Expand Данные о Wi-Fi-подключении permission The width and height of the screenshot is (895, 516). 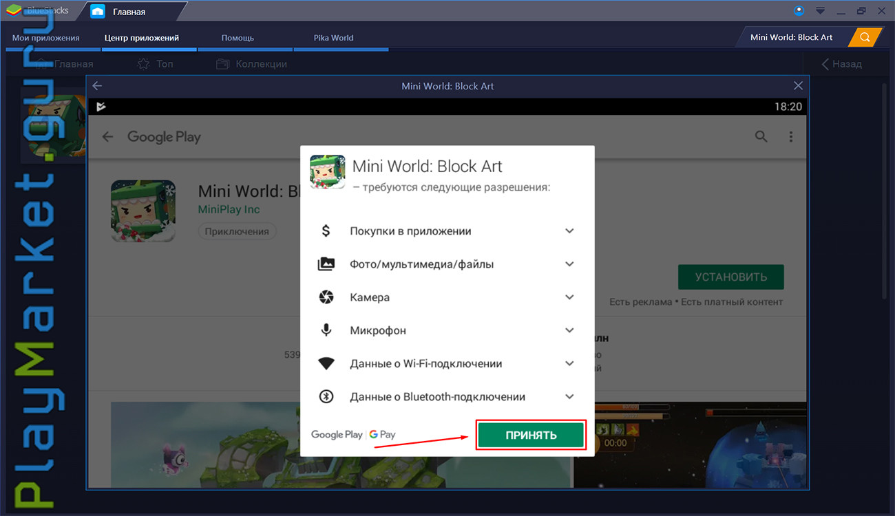coord(569,363)
